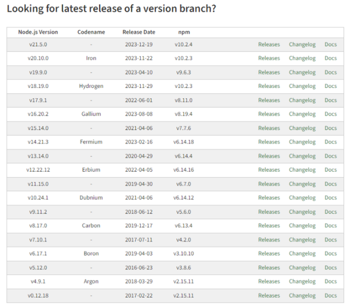Open Releases for v7.10.1
This screenshot has height=306, width=349.
tap(269, 240)
